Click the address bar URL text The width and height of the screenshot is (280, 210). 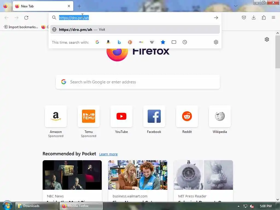(74, 18)
